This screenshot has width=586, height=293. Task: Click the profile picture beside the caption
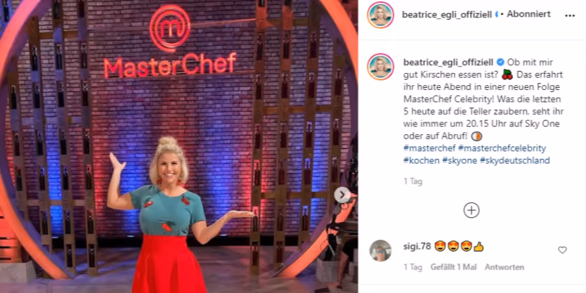tap(380, 66)
